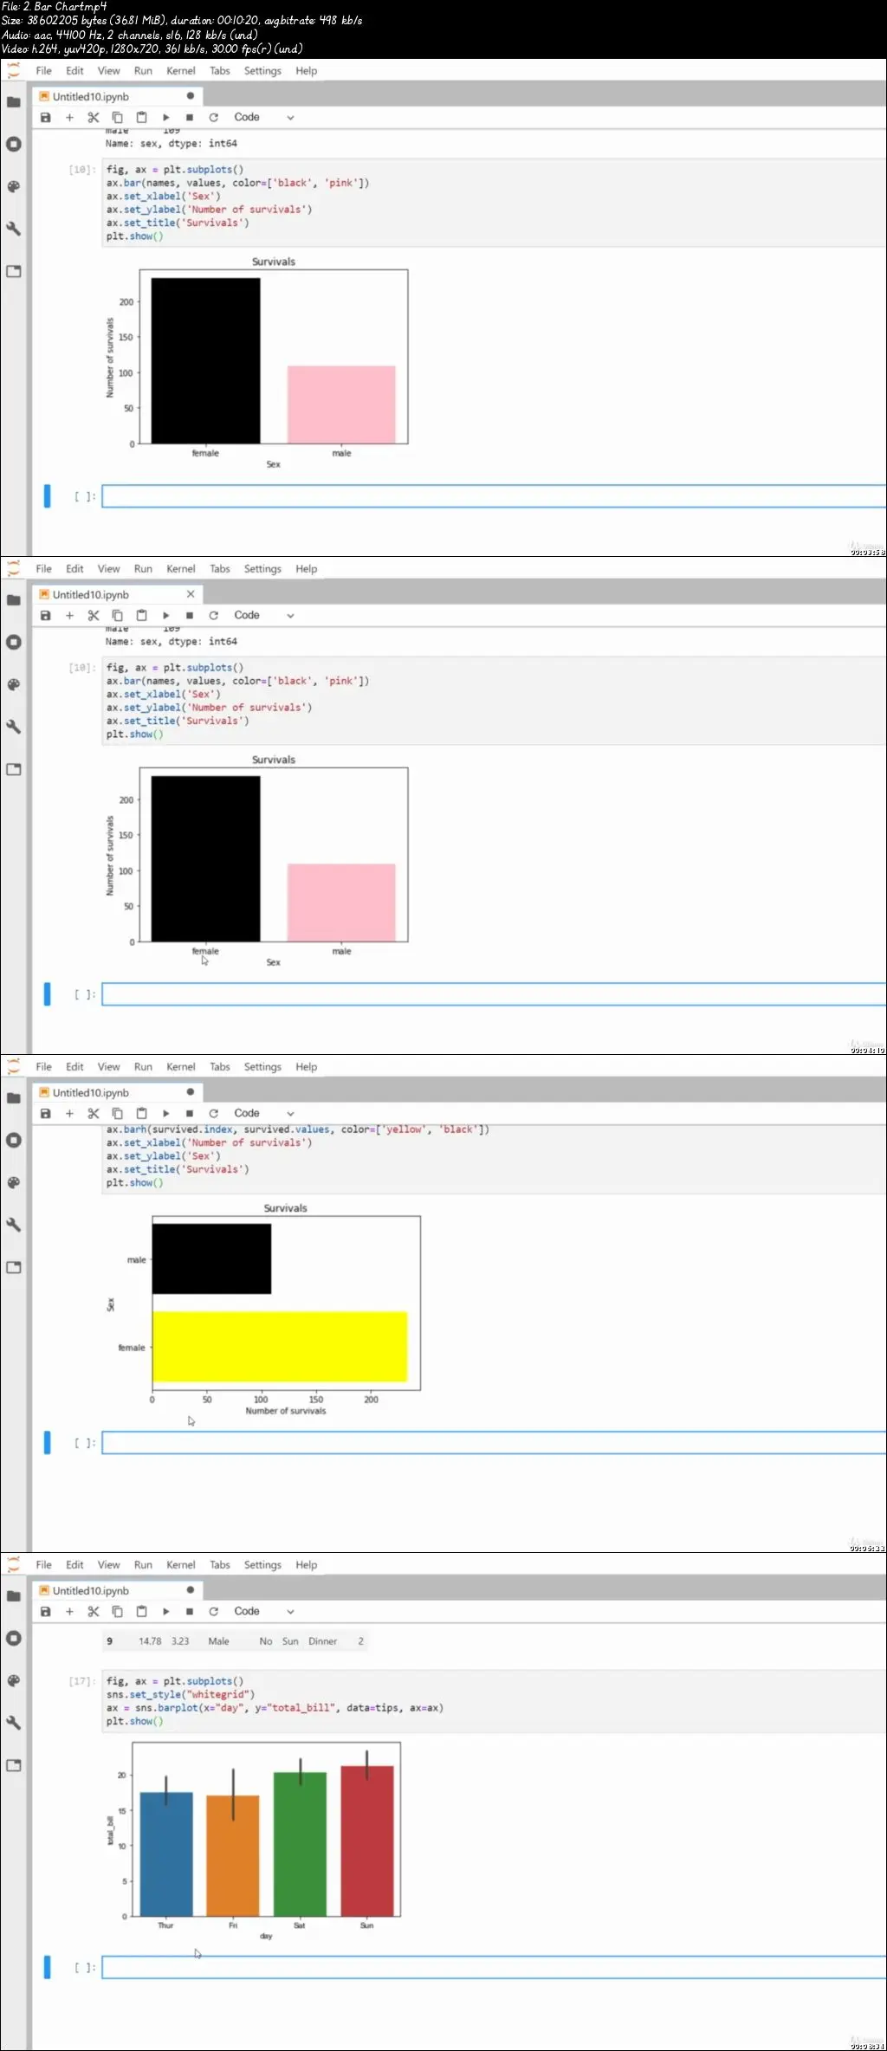
Task: Open the file browser in the yellow bar chart frame's sidebar
Action: [x=14, y=1098]
